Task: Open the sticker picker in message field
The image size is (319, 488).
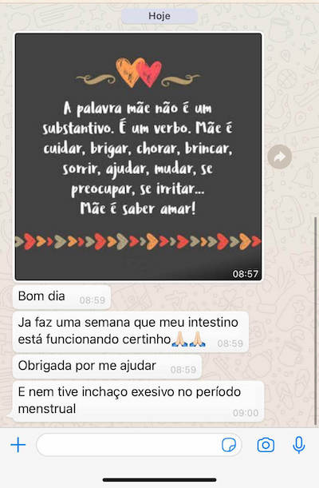Action: tap(229, 445)
